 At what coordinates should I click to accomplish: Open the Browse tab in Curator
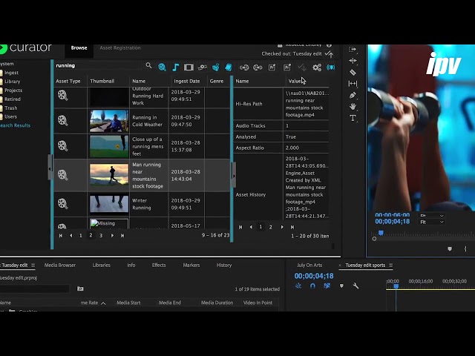(79, 47)
